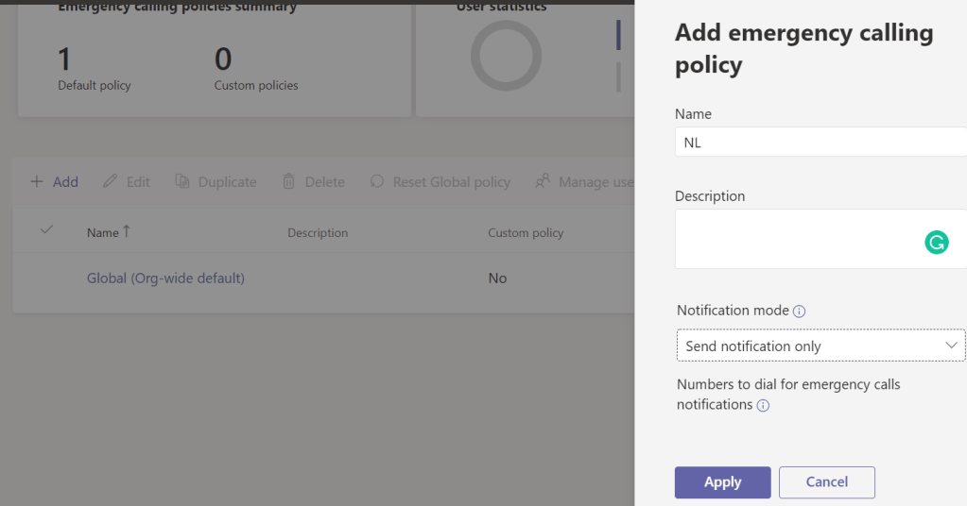
Task: Click the Notification mode info icon
Action: click(799, 312)
